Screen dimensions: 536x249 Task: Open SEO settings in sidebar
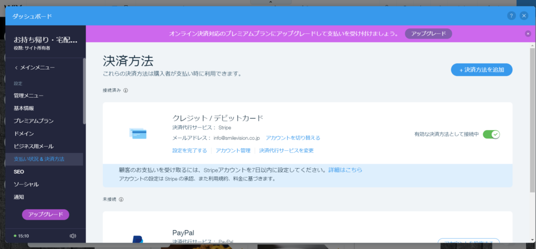tap(19, 172)
